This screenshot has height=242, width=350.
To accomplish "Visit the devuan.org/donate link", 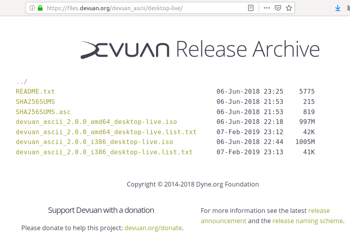I will point(153,228).
